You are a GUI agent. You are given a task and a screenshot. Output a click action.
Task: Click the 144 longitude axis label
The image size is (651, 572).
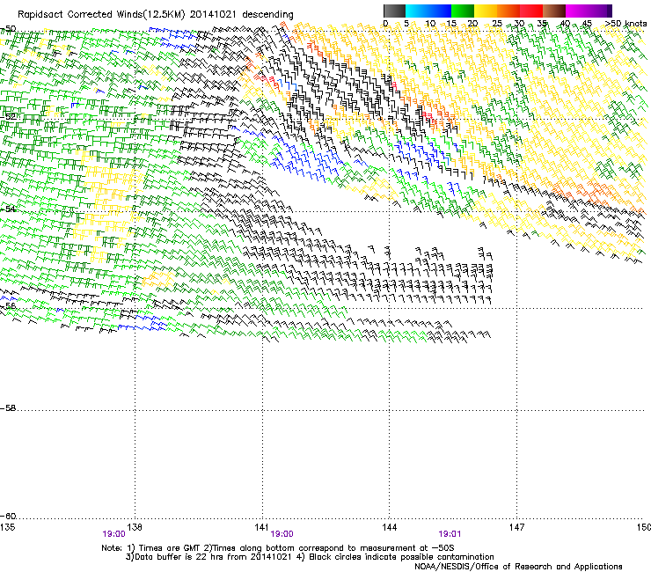point(390,527)
